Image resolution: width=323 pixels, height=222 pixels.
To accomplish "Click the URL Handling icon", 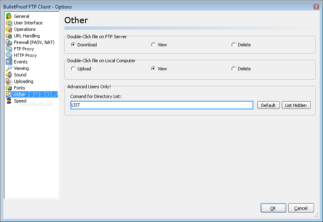I will click(x=9, y=36).
